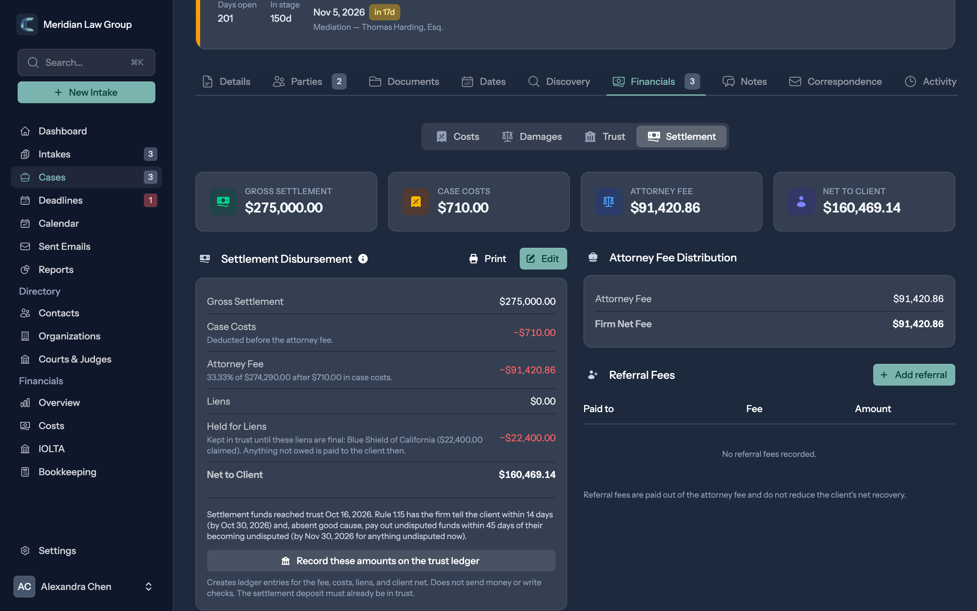The height and width of the screenshot is (611, 977).
Task: Select the Settlement sub-tab
Action: pyautogui.click(x=682, y=136)
